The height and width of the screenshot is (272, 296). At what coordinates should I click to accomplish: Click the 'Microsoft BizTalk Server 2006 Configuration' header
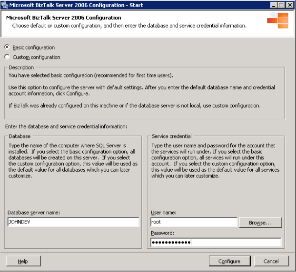[x=64, y=18]
